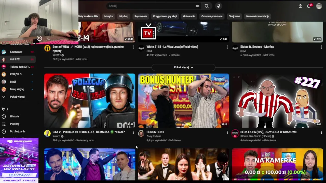Open White 2115 La Vida Loca title

click(x=172, y=47)
